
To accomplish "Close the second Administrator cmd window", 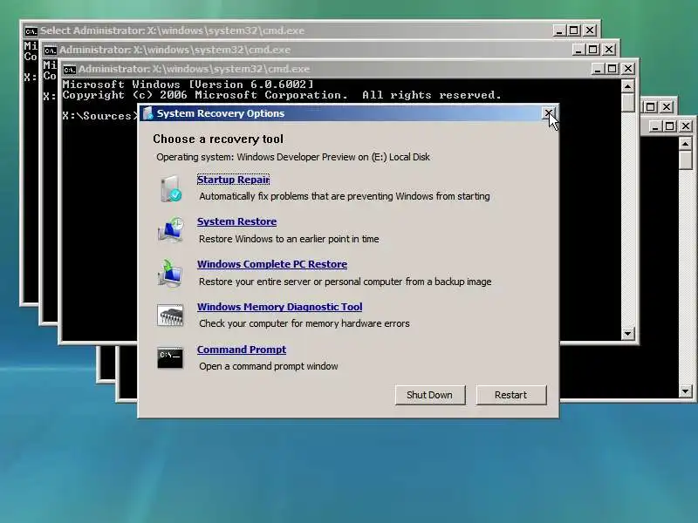I will click(x=609, y=50).
